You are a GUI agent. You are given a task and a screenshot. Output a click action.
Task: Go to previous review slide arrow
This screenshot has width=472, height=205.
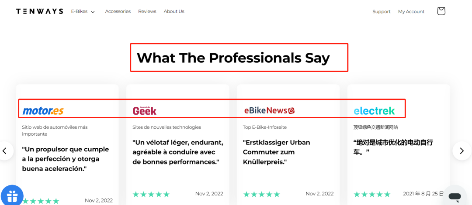point(5,151)
